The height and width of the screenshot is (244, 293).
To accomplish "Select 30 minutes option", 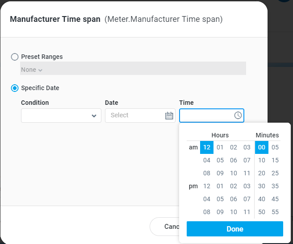I will 262,186.
